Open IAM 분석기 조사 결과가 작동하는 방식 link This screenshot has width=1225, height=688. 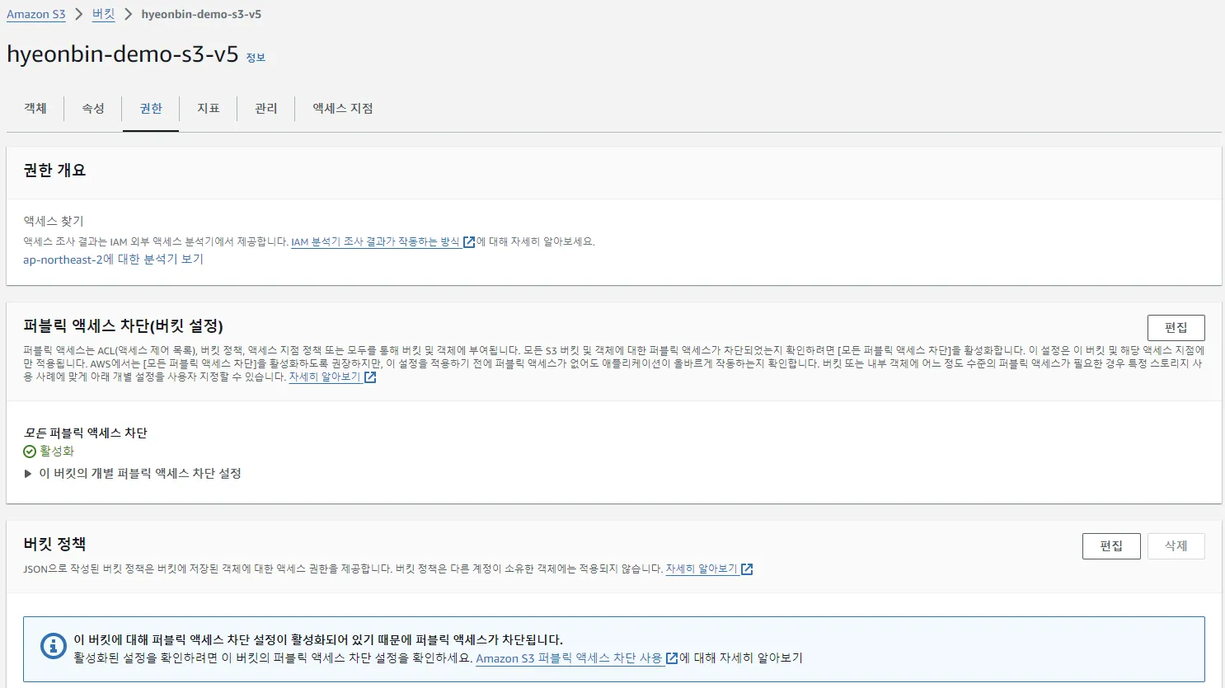point(375,242)
